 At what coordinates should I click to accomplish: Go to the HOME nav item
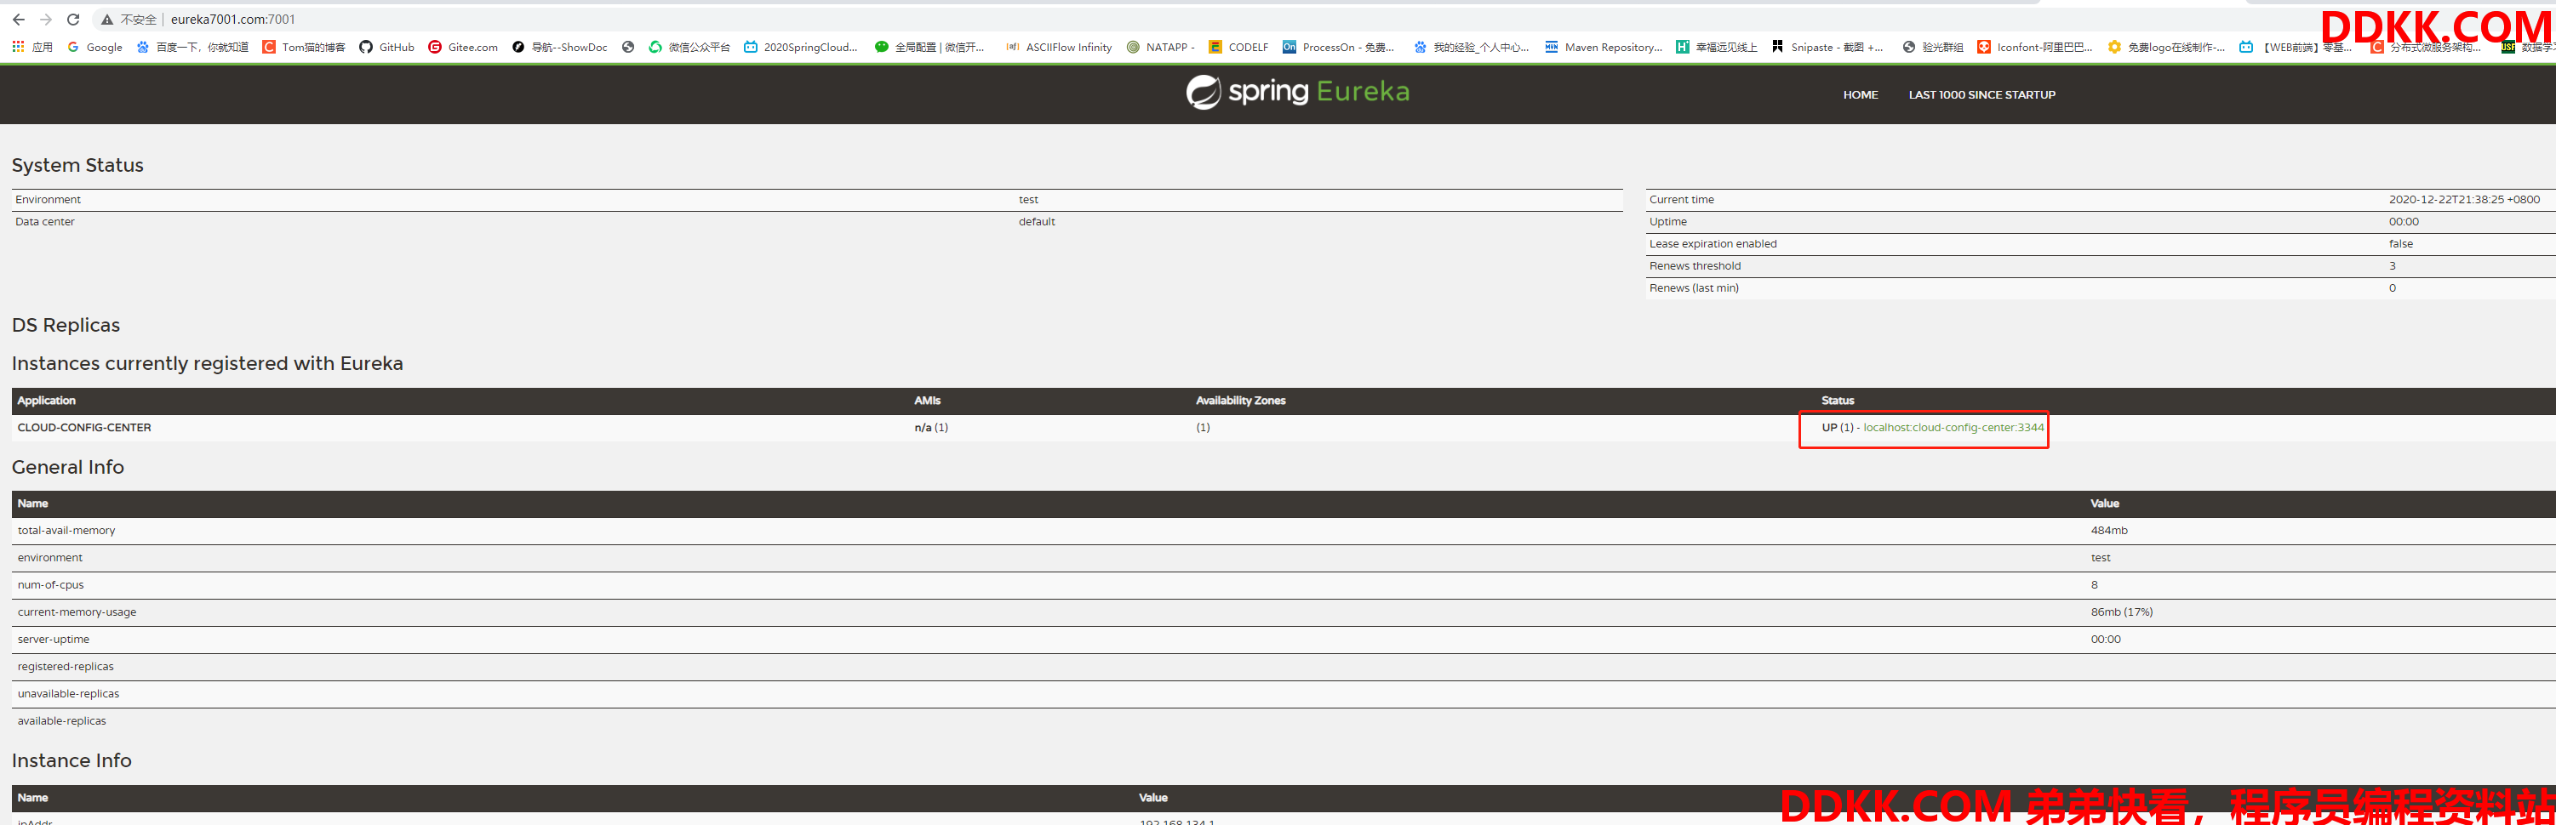(x=1860, y=95)
